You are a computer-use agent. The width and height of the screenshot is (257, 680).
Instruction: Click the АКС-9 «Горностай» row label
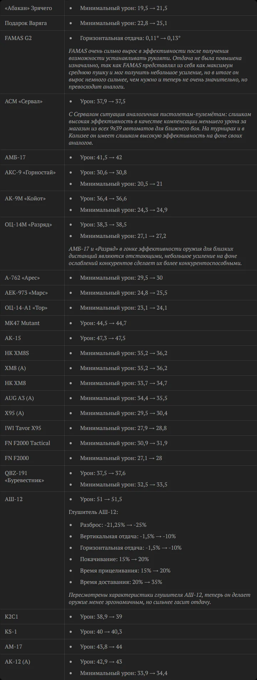pyautogui.click(x=30, y=172)
